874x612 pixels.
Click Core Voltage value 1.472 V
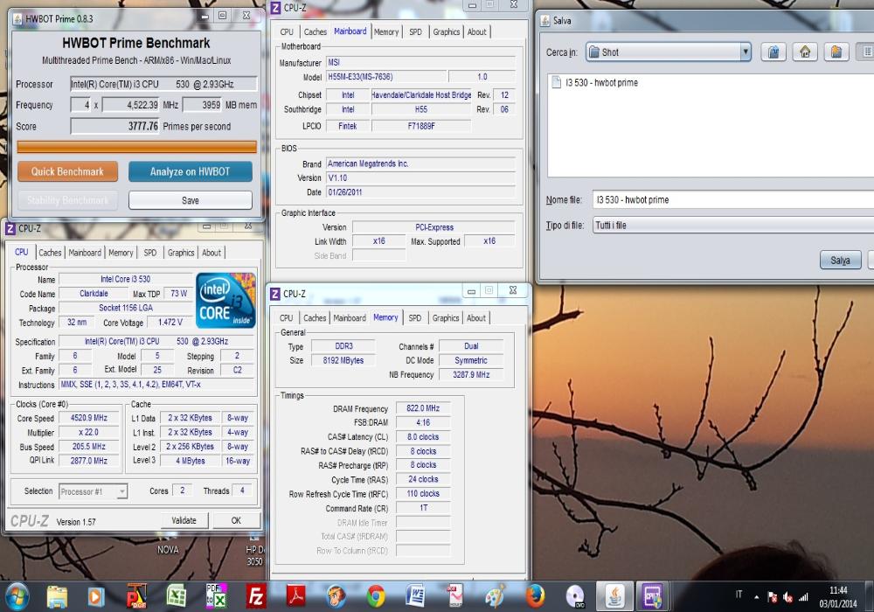[170, 322]
